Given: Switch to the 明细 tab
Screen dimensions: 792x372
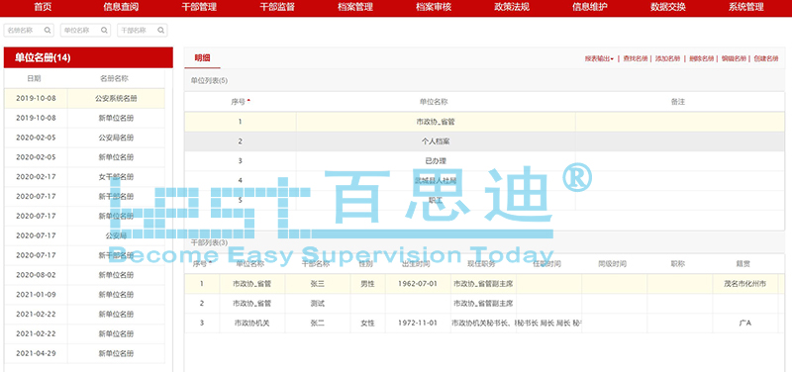Looking at the screenshot, I should tap(203, 58).
